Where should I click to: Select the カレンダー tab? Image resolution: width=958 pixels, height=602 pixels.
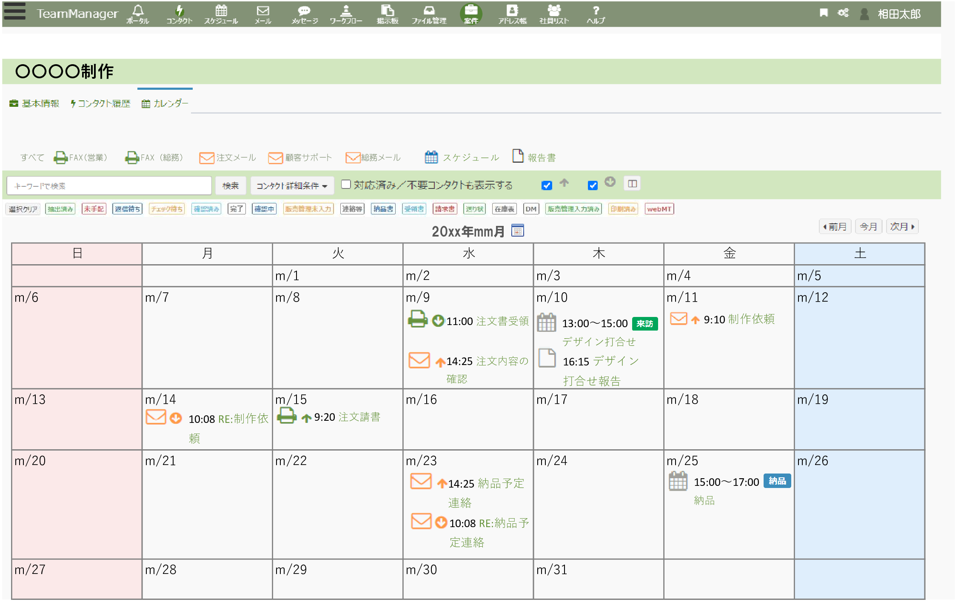(165, 103)
